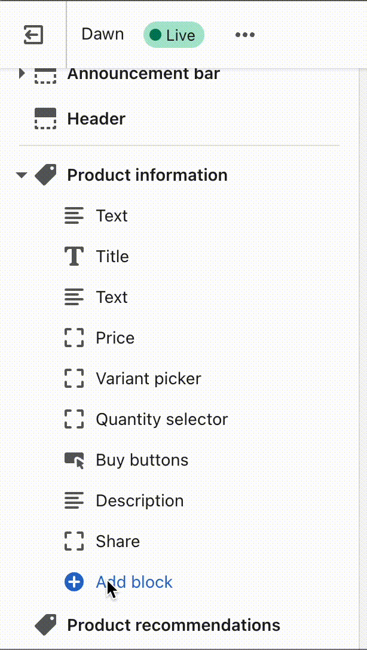This screenshot has width=367, height=650.
Task: Open Add block link
Action: pyautogui.click(x=134, y=581)
